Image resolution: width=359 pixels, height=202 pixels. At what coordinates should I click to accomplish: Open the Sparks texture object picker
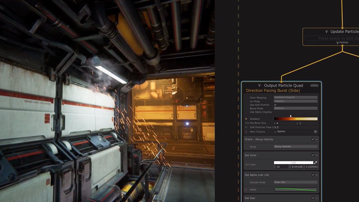[x=315, y=132]
